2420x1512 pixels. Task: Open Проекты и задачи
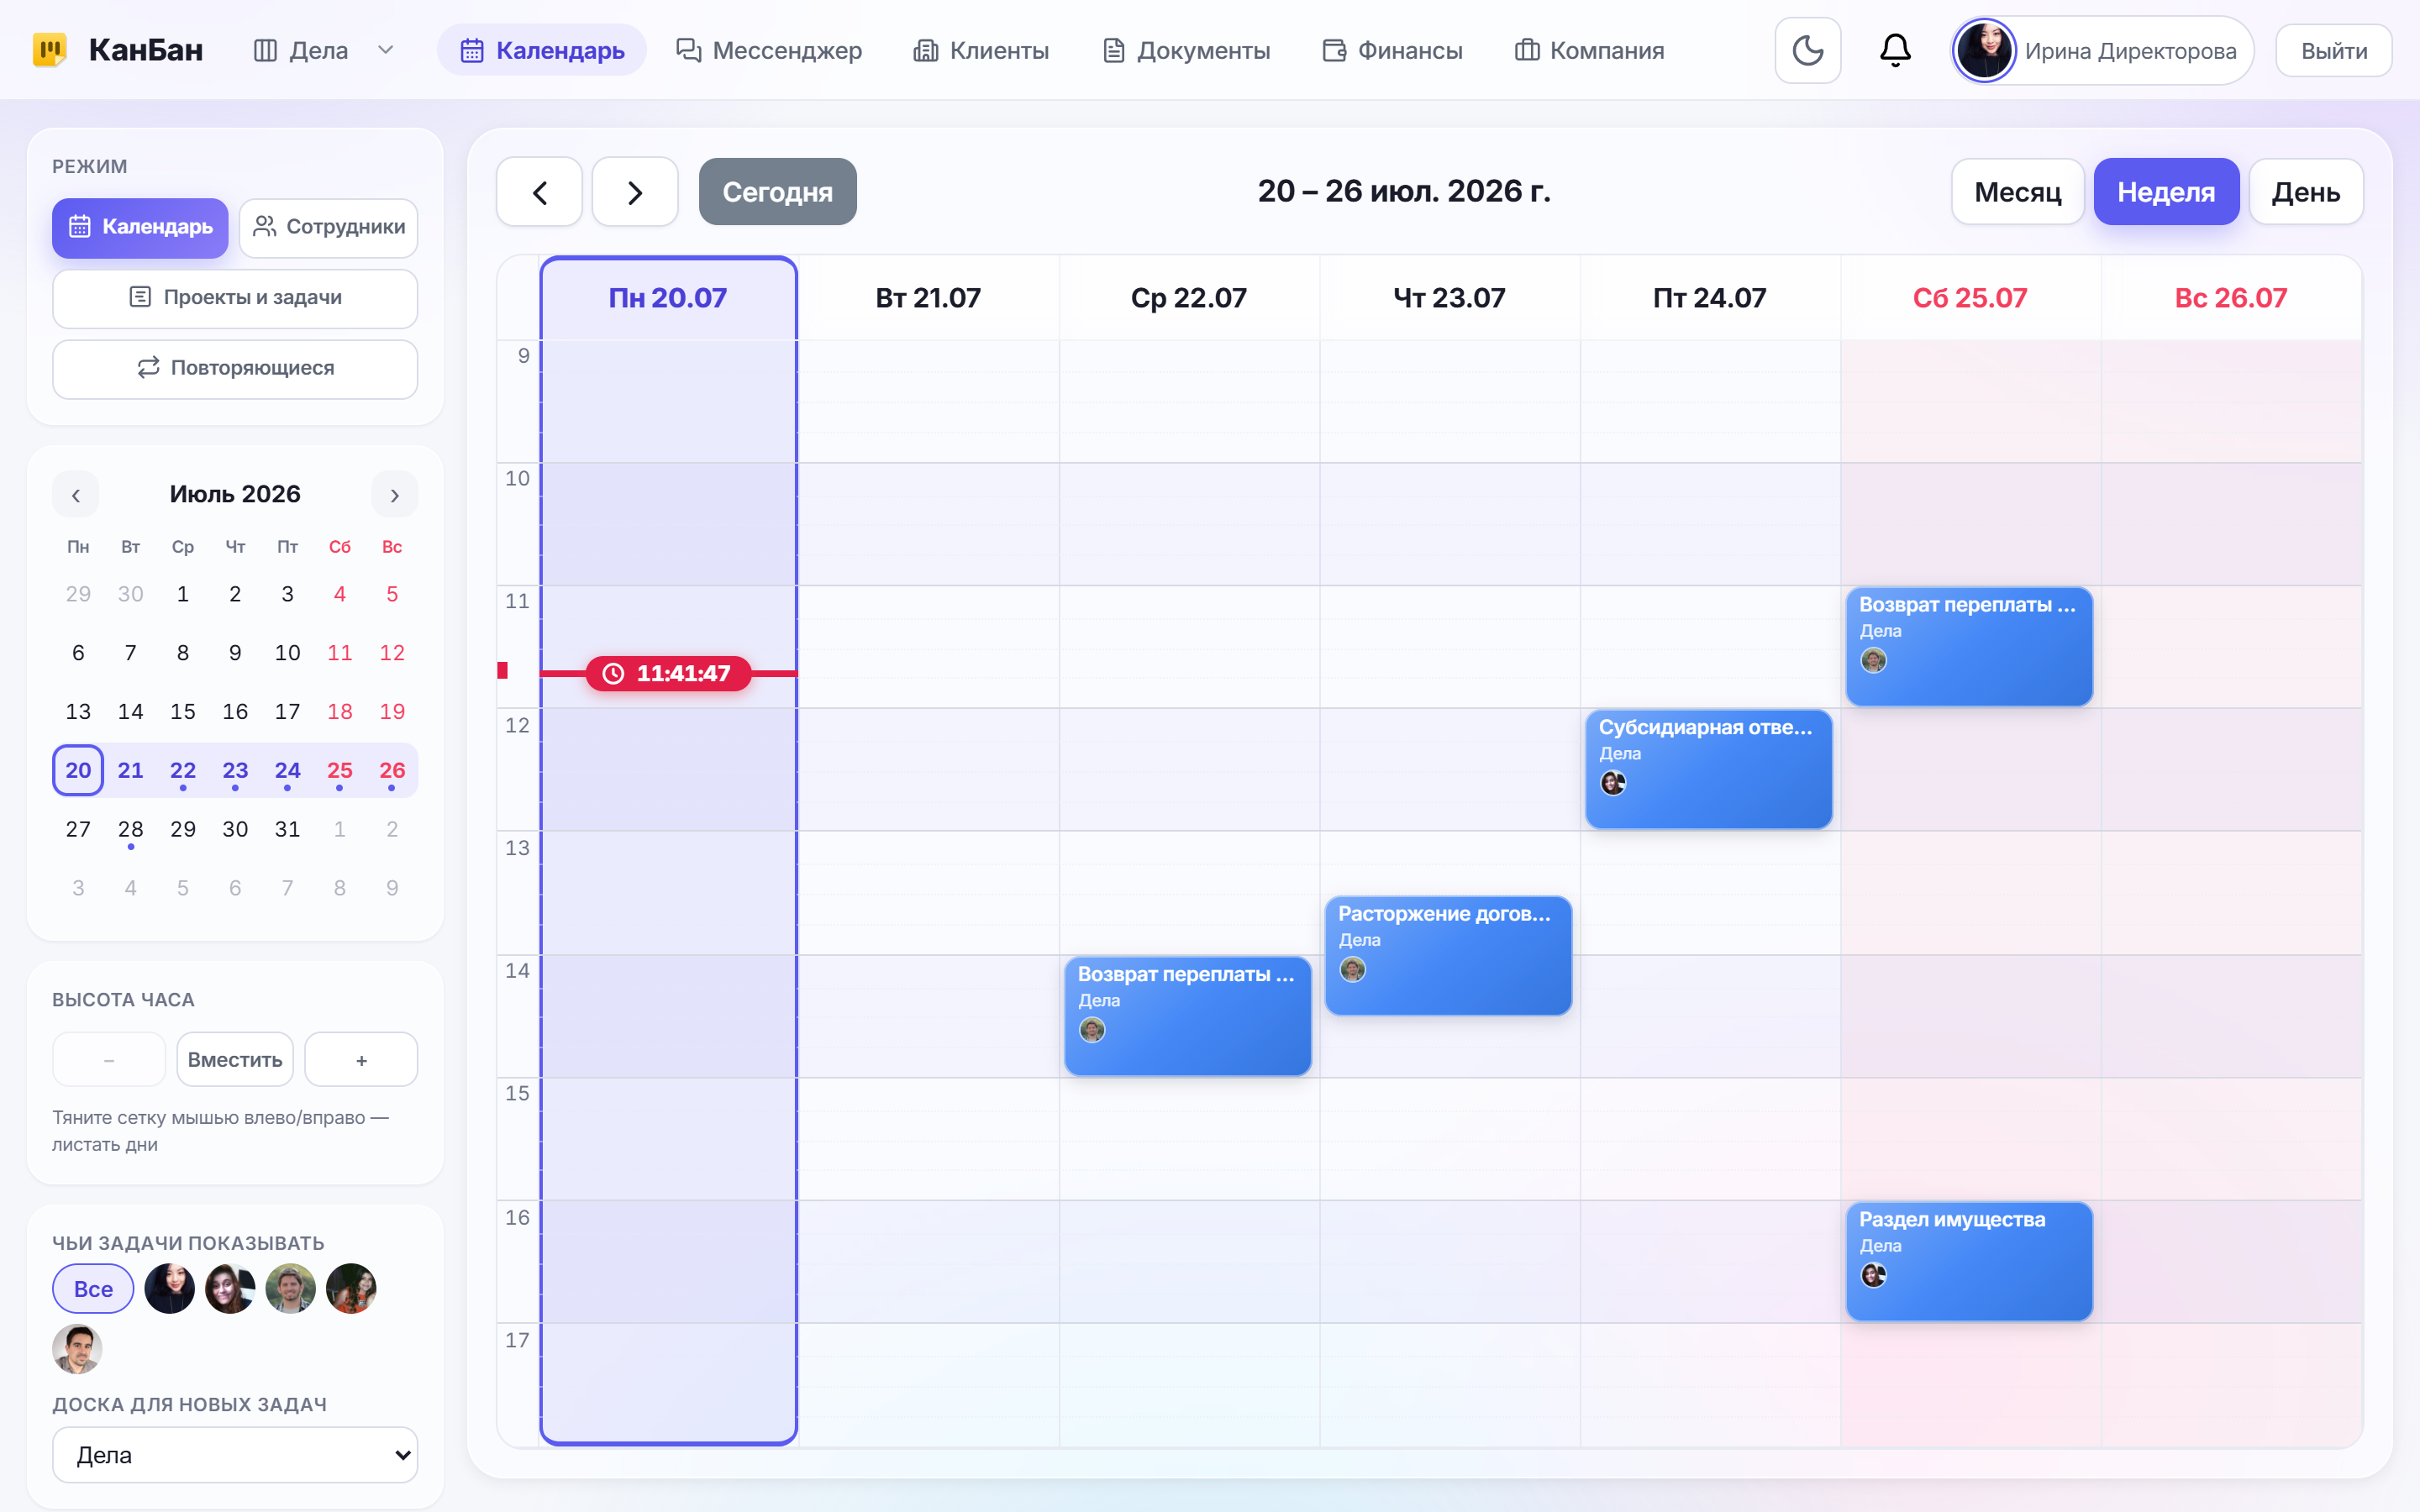point(235,297)
